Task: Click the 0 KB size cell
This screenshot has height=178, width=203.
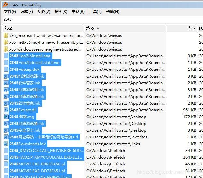Action: coord(192,56)
